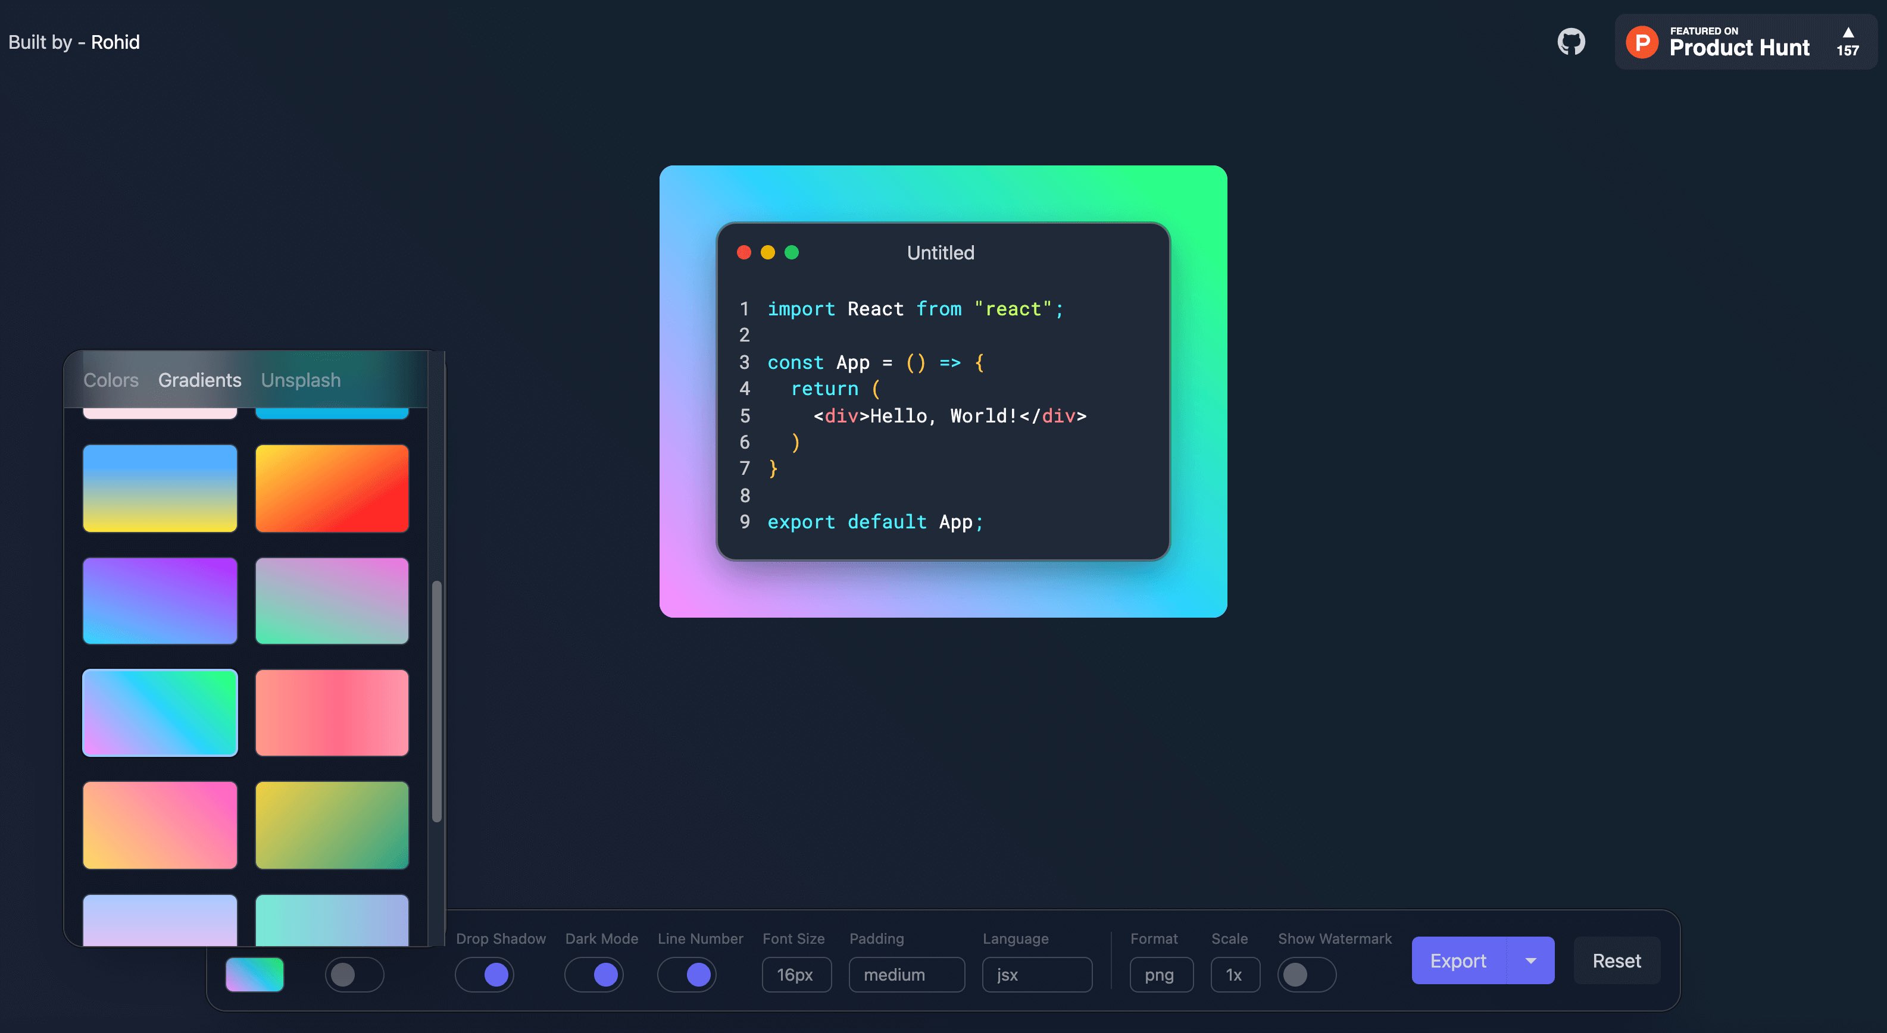Select the yellow-to-red gradient swatch

click(x=332, y=489)
